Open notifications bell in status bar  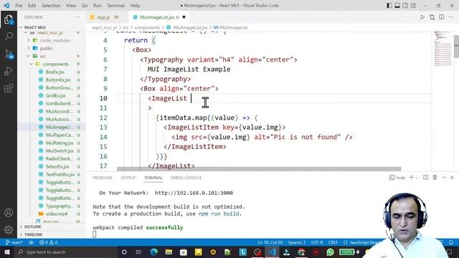pos(451,242)
